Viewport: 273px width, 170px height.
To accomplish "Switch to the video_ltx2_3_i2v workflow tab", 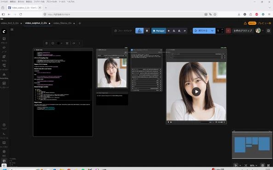I will [10, 23].
